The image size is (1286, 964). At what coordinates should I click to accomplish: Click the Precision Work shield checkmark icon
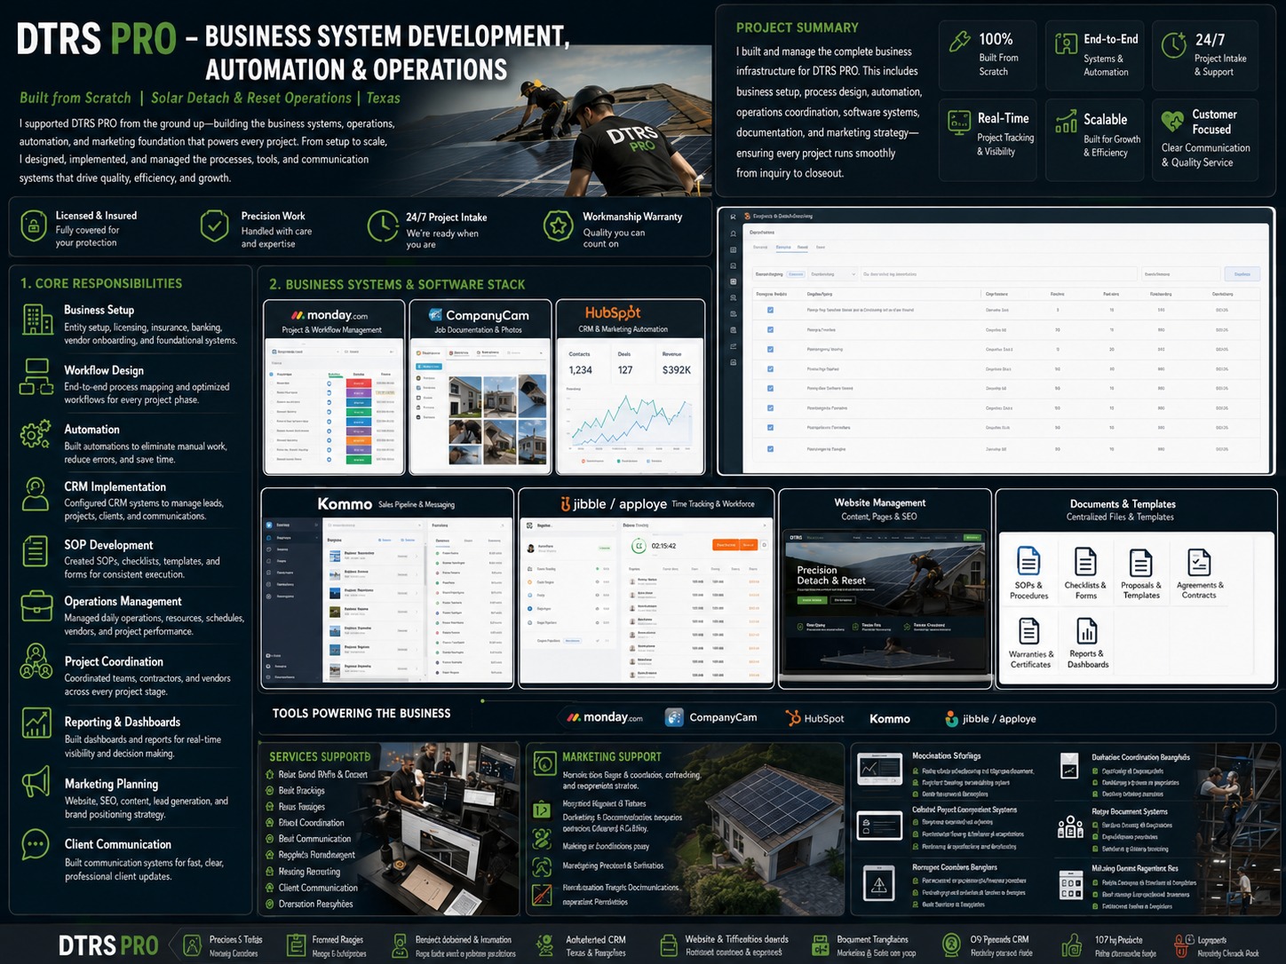click(x=214, y=226)
